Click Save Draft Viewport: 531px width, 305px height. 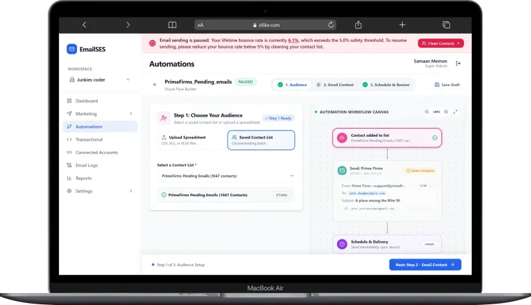[x=447, y=85]
